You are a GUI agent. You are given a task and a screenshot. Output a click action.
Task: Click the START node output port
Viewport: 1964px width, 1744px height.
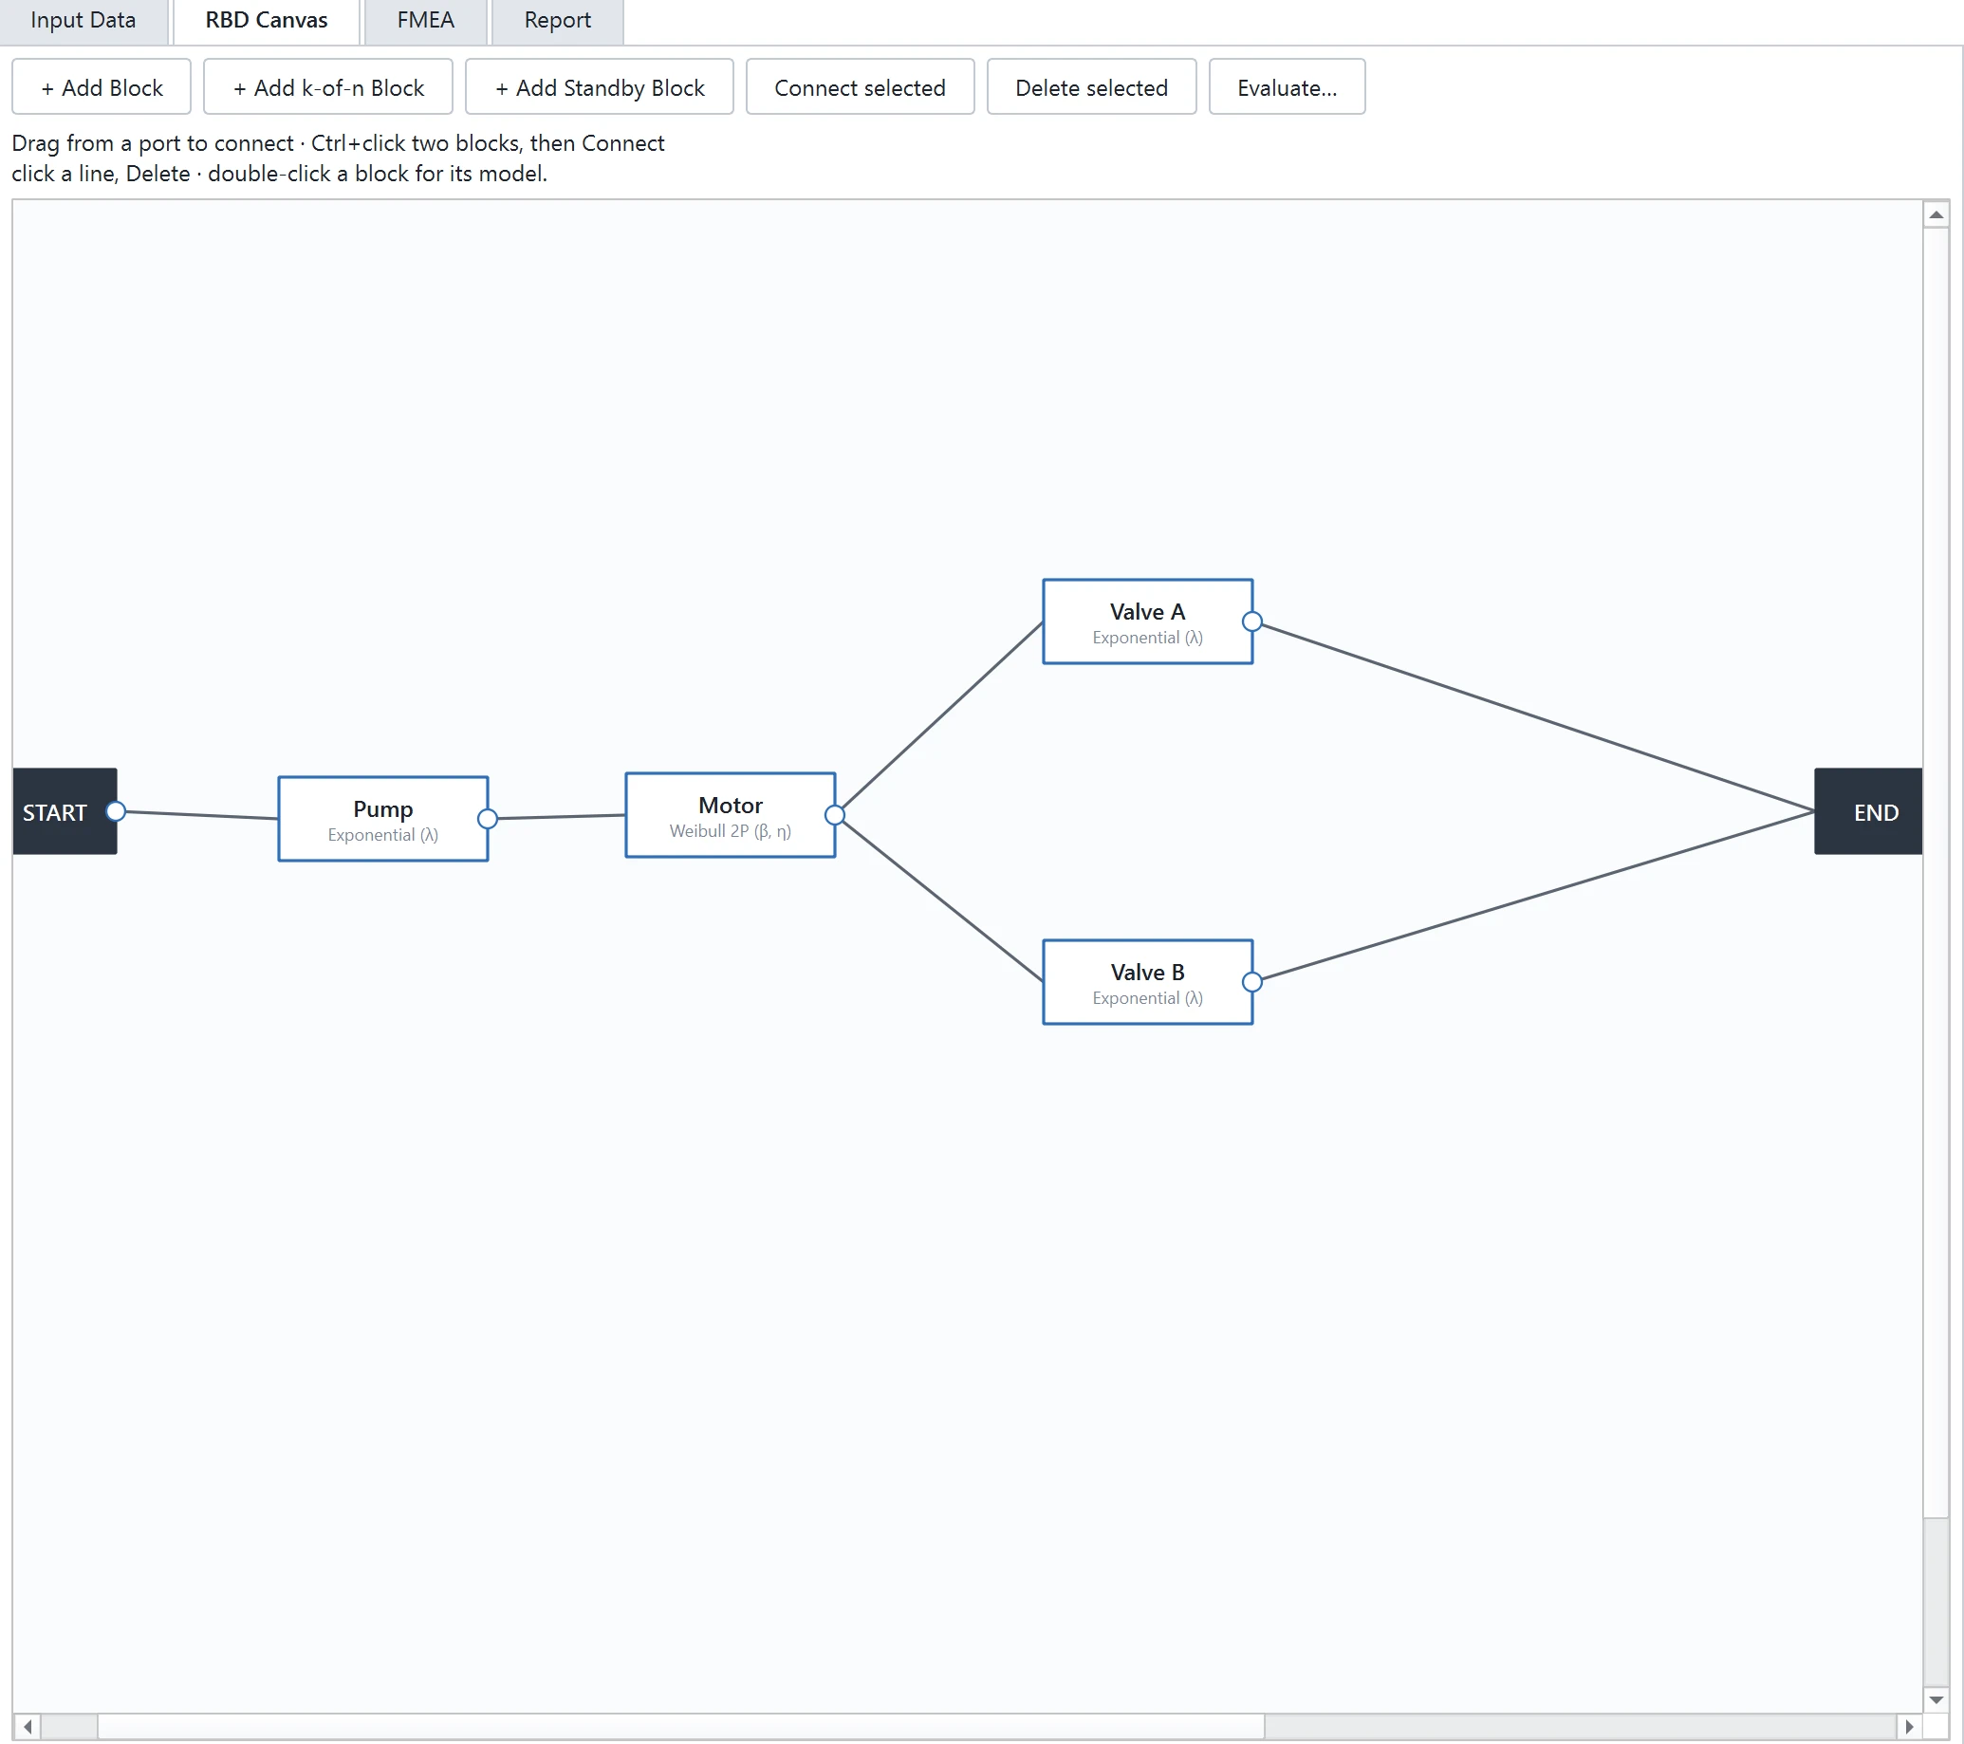(116, 811)
